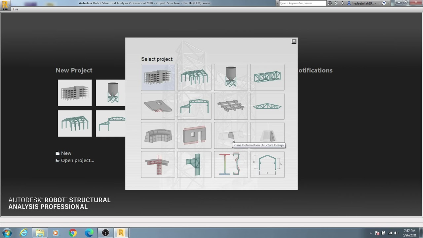Choose the plate with opening project icon

pos(158,106)
